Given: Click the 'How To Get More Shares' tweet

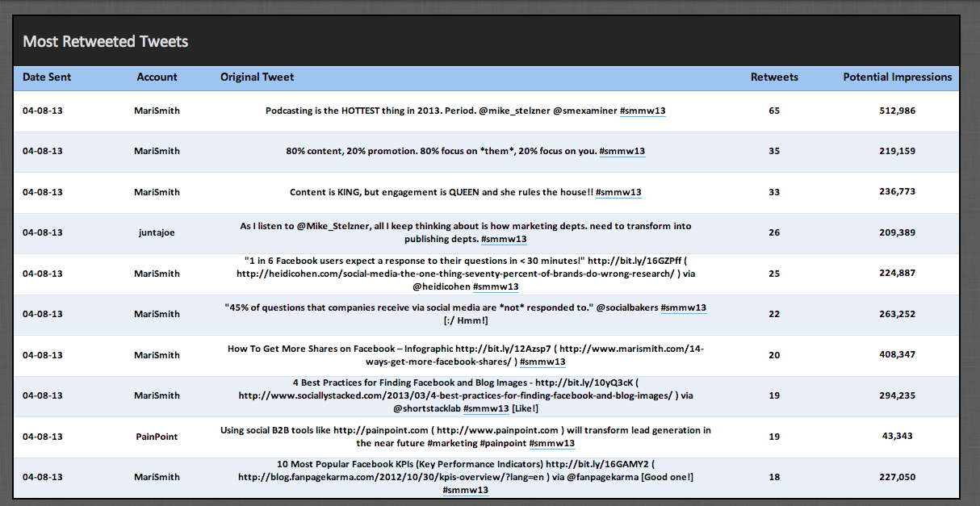Looking at the screenshot, I should click(466, 355).
